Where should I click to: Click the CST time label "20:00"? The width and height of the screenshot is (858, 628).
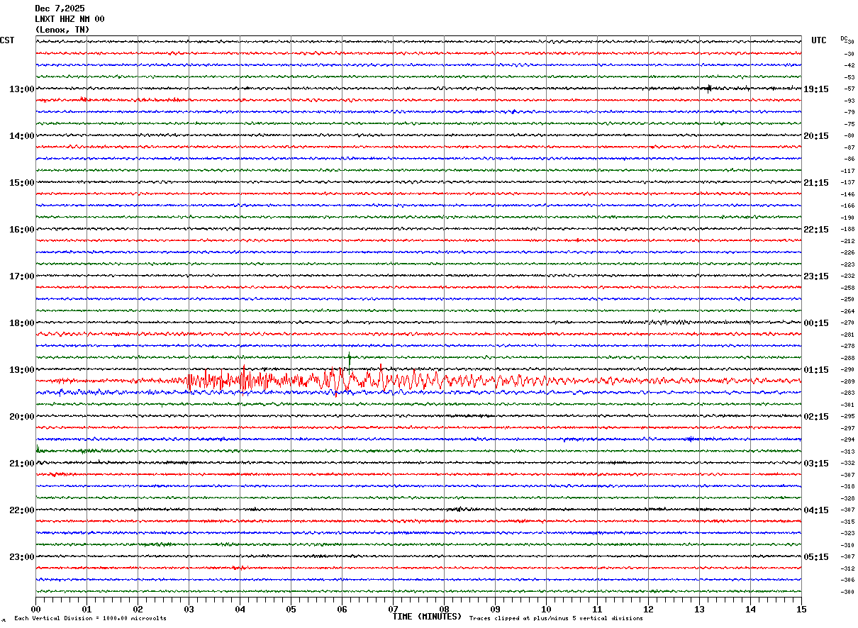pyautogui.click(x=22, y=417)
